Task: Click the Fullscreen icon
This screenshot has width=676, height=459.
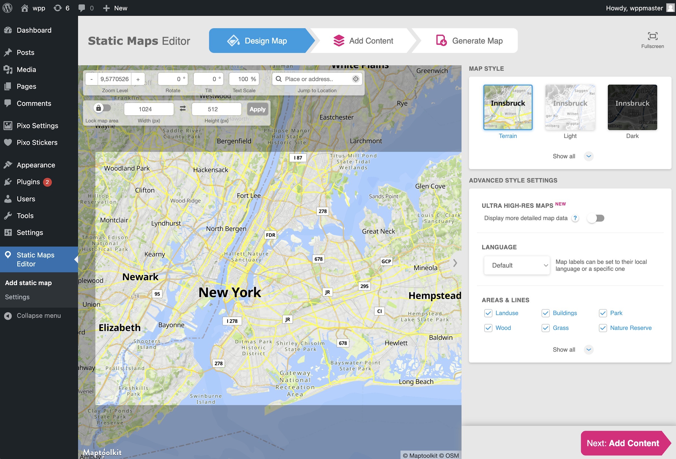Action: point(653,36)
